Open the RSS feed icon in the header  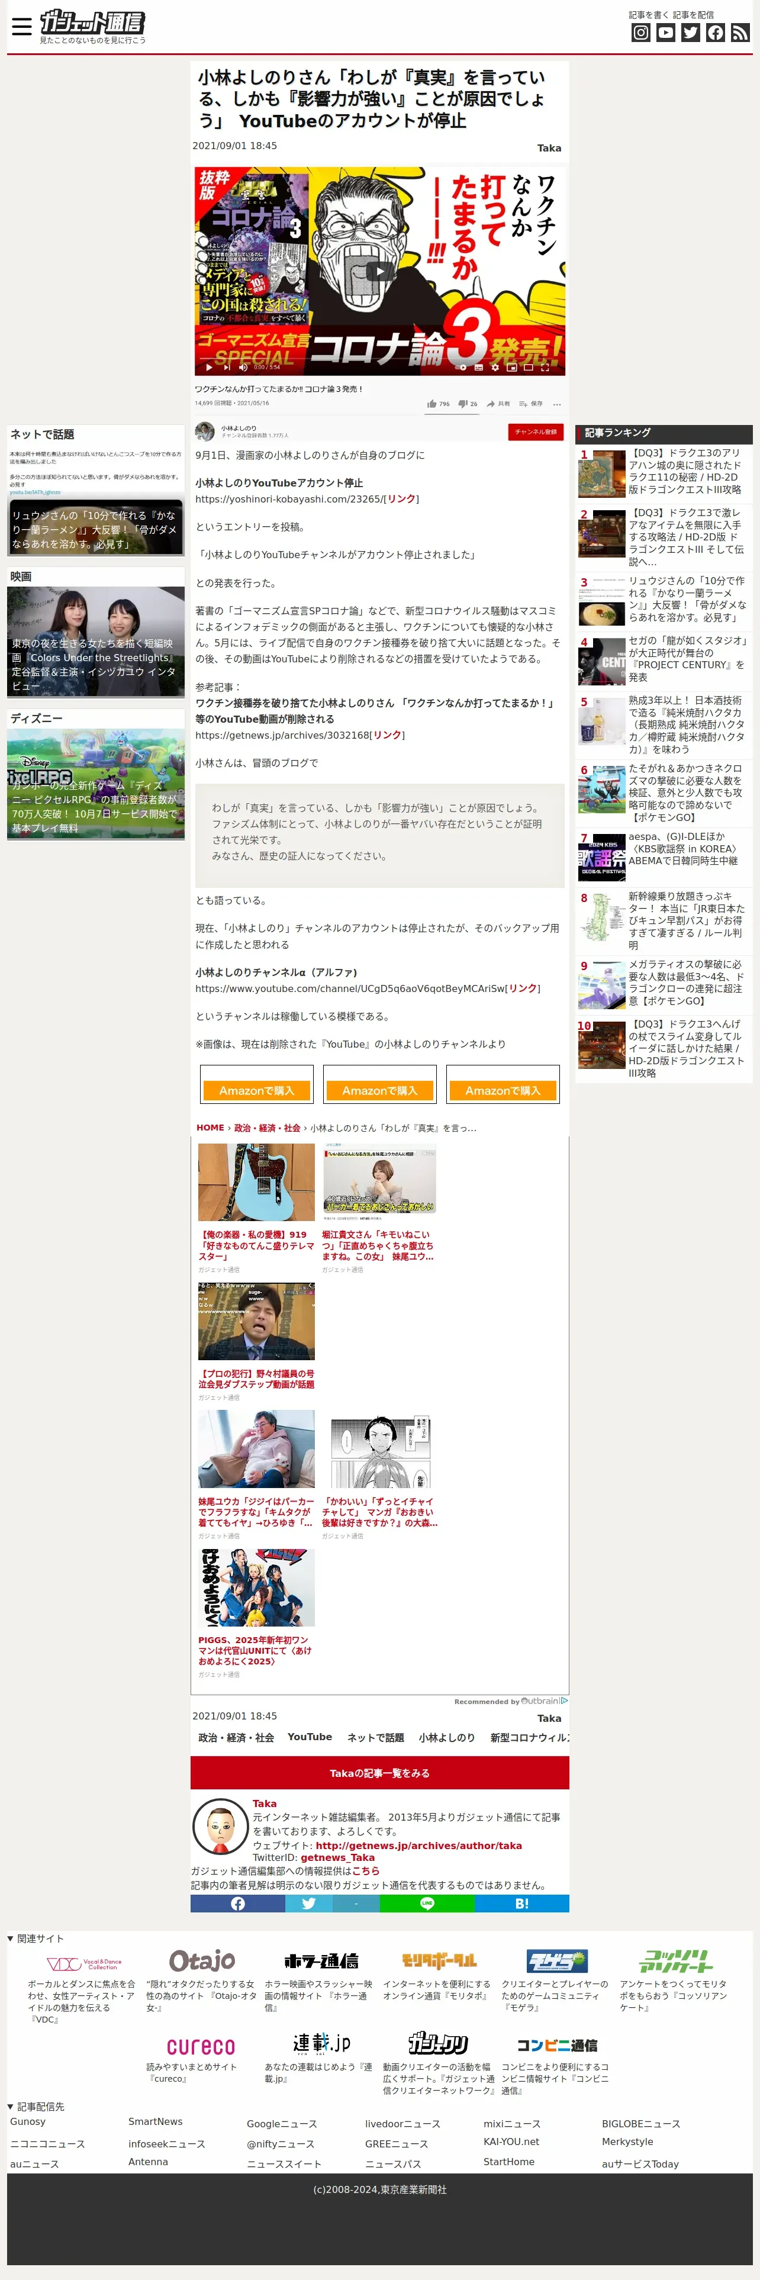point(740,33)
